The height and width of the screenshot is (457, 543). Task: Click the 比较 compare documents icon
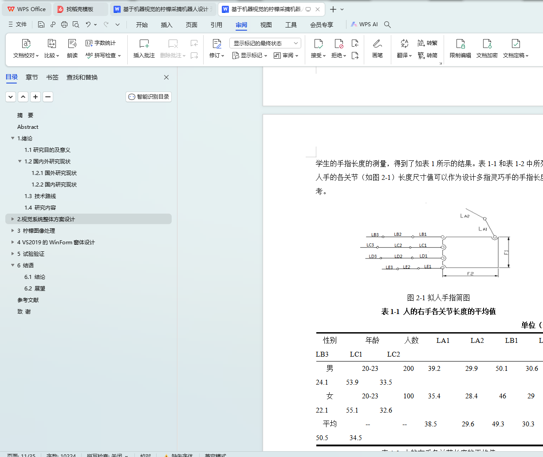[51, 44]
